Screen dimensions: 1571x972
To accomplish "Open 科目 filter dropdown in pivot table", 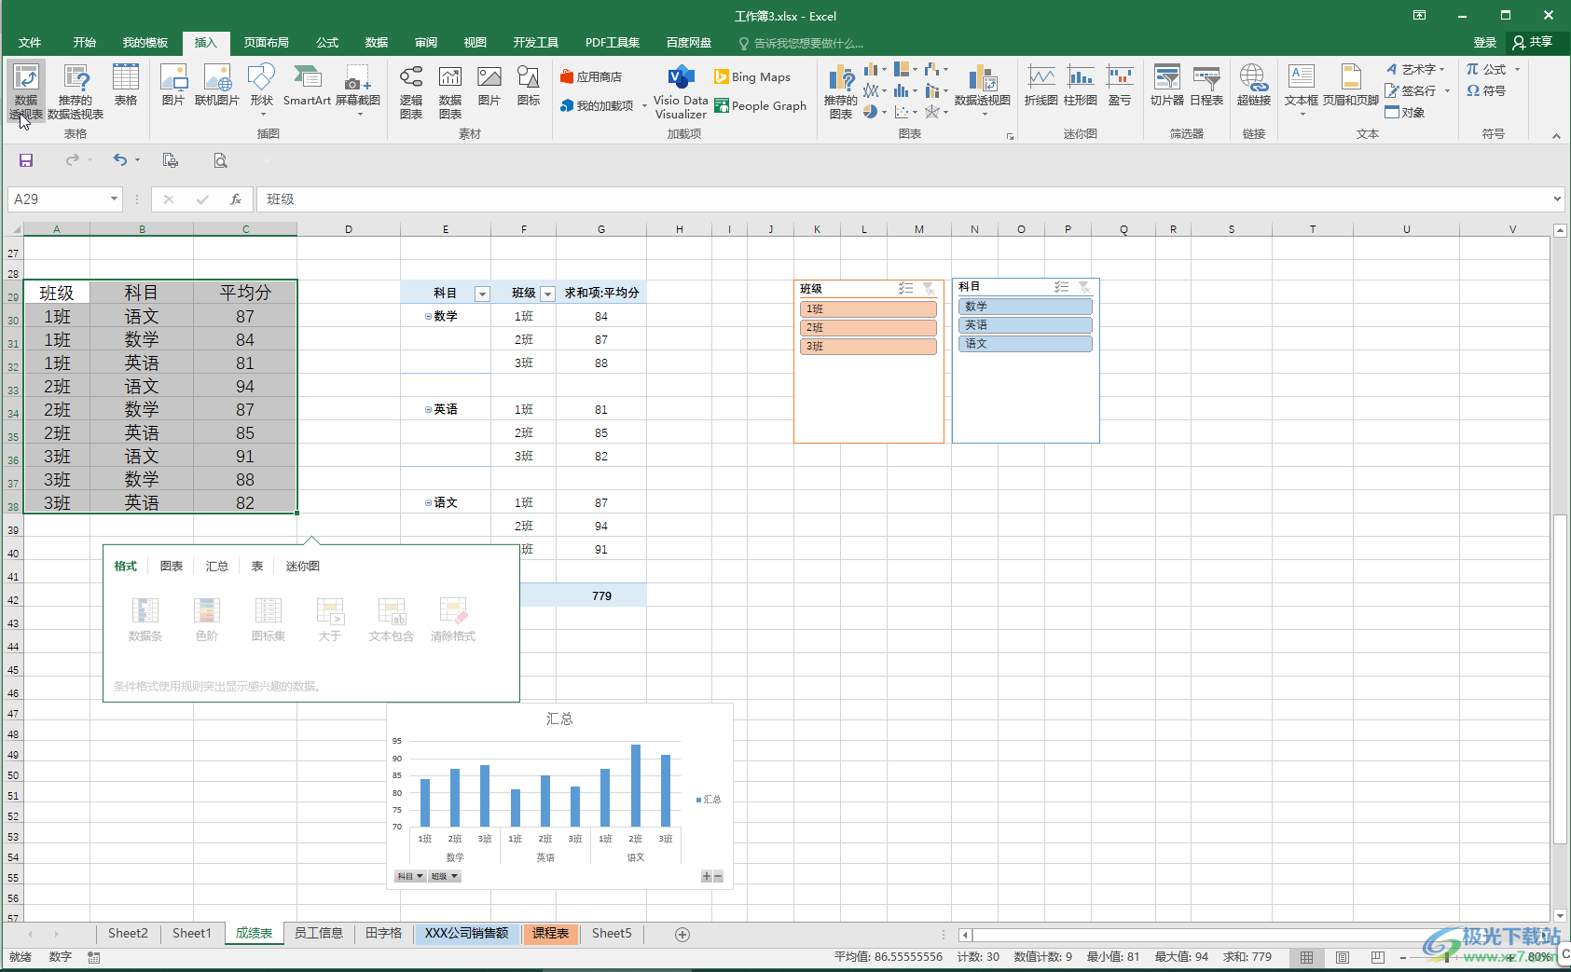I will click(x=482, y=294).
